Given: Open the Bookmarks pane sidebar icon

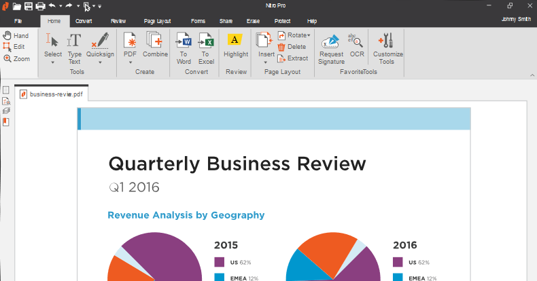Looking at the screenshot, I should coord(6,122).
